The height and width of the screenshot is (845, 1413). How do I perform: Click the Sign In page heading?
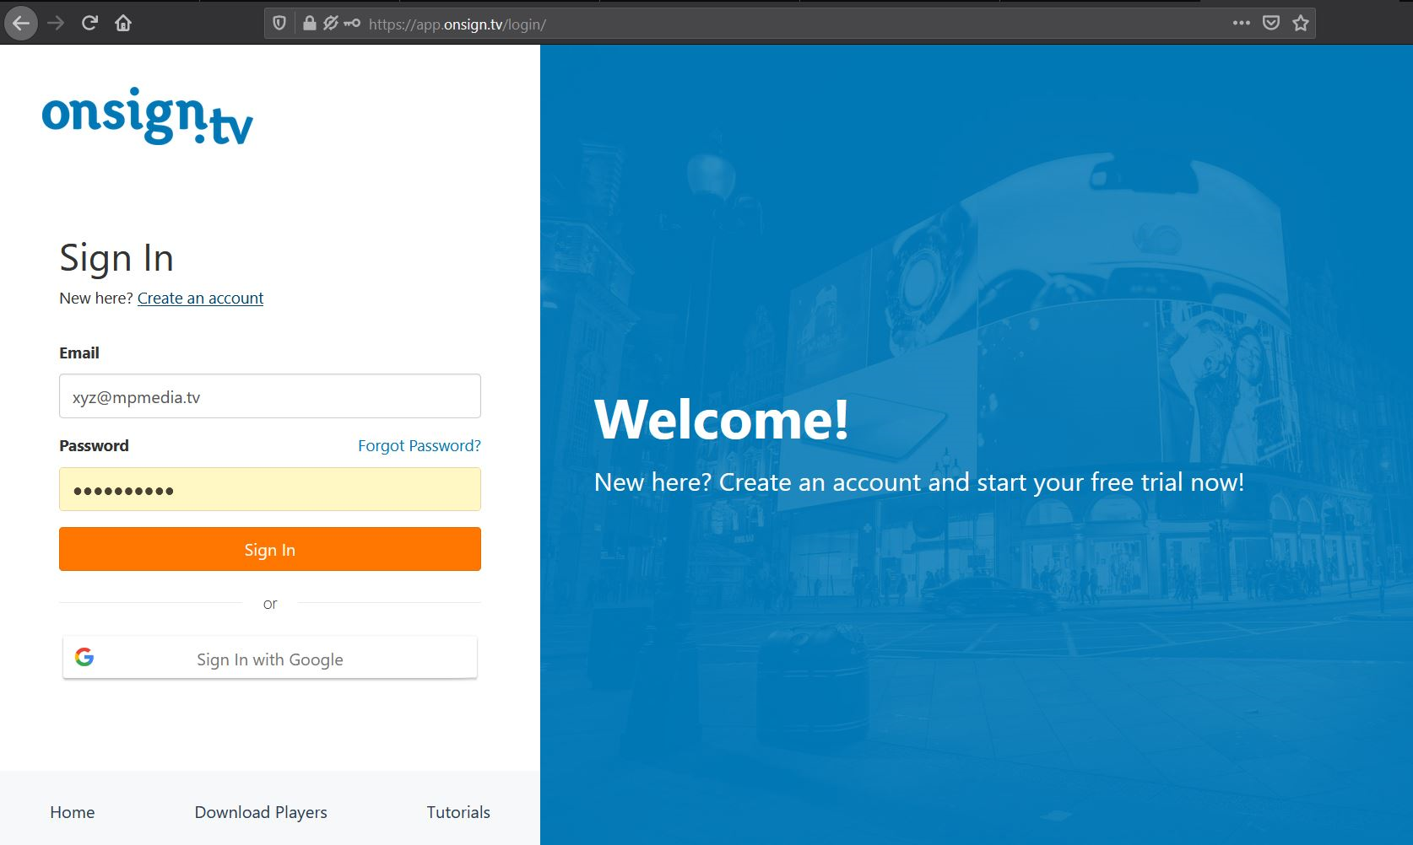(x=116, y=258)
